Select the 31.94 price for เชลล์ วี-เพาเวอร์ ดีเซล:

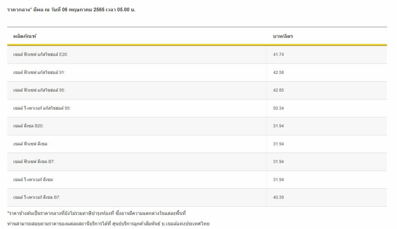(x=278, y=179)
